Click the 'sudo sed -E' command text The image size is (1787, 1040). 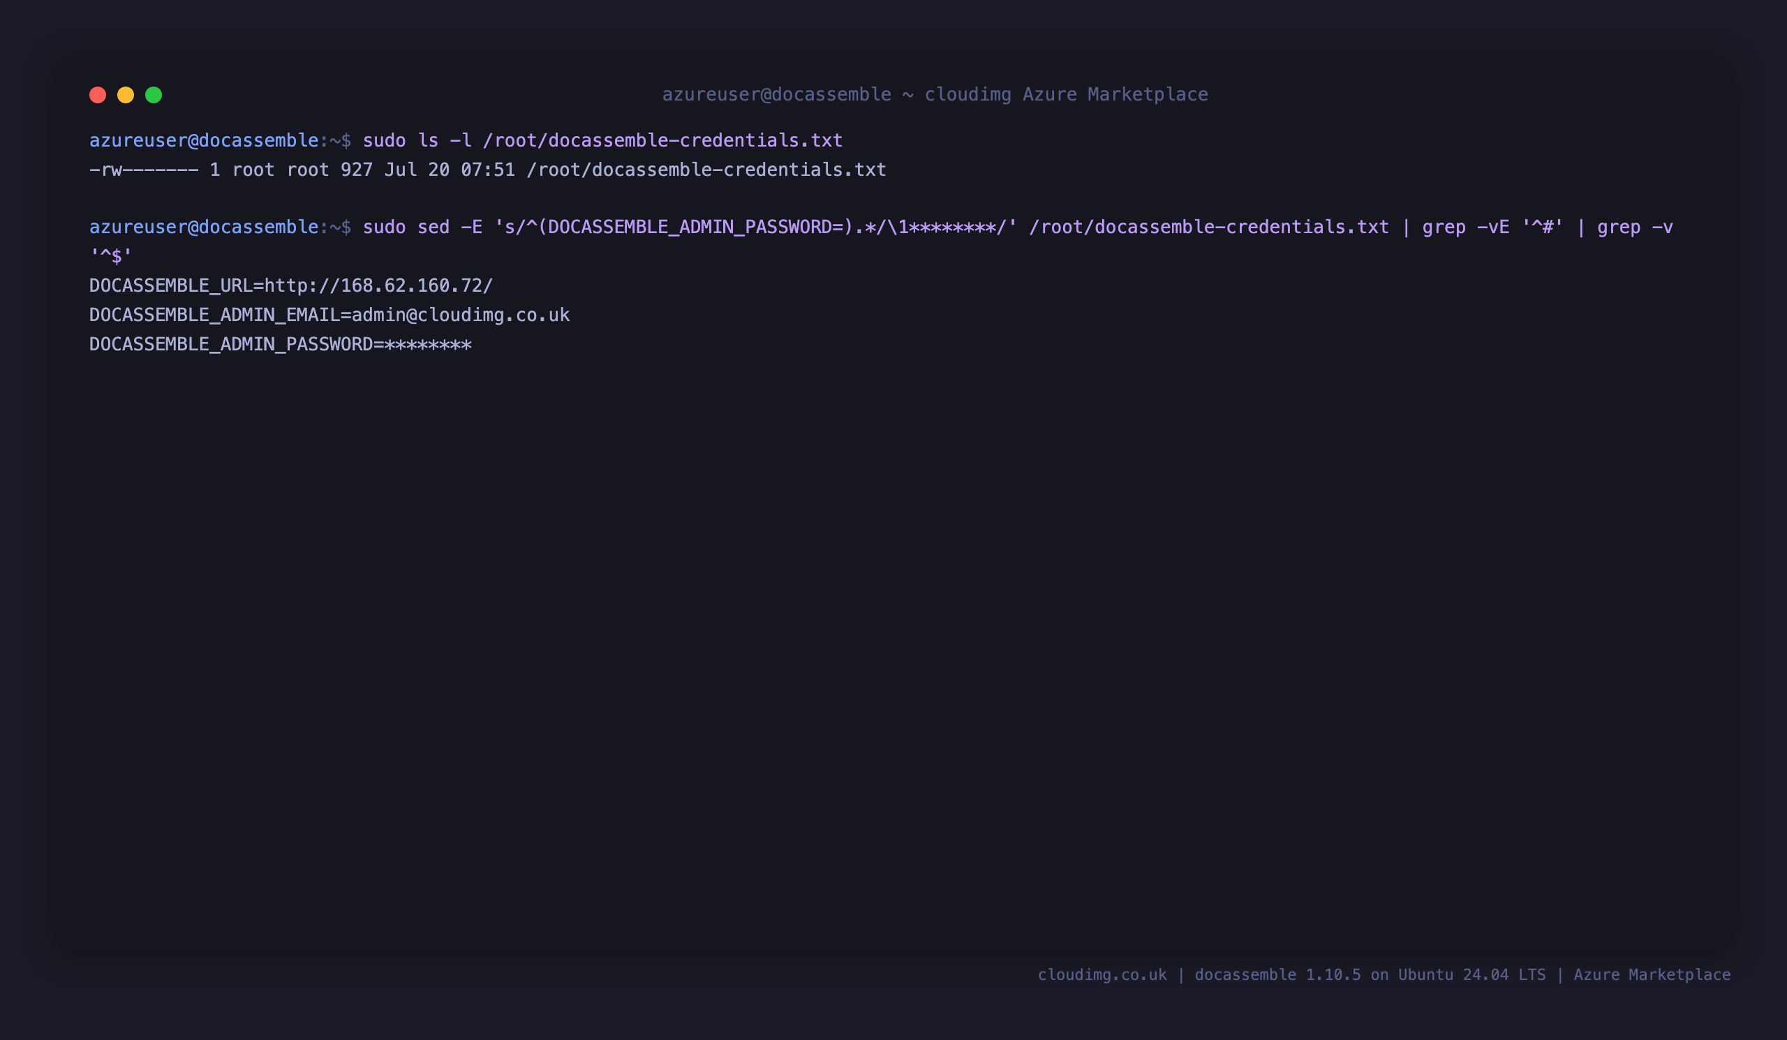pyautogui.click(x=422, y=227)
